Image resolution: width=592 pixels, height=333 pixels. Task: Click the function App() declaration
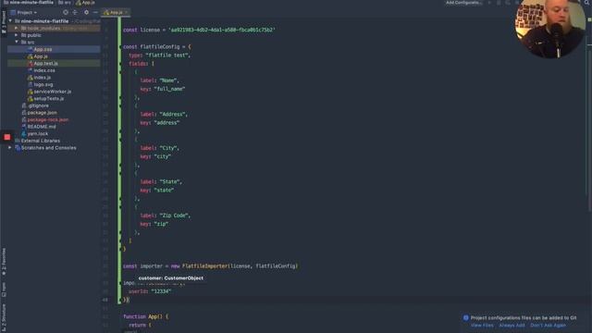145,316
